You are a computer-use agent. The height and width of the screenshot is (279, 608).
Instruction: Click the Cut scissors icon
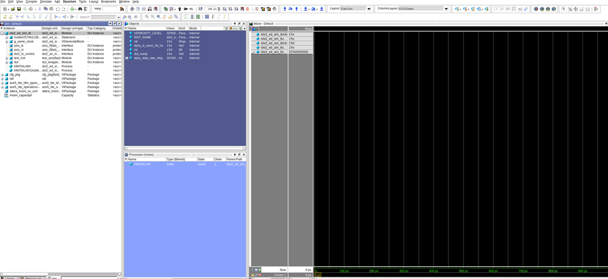[40, 9]
